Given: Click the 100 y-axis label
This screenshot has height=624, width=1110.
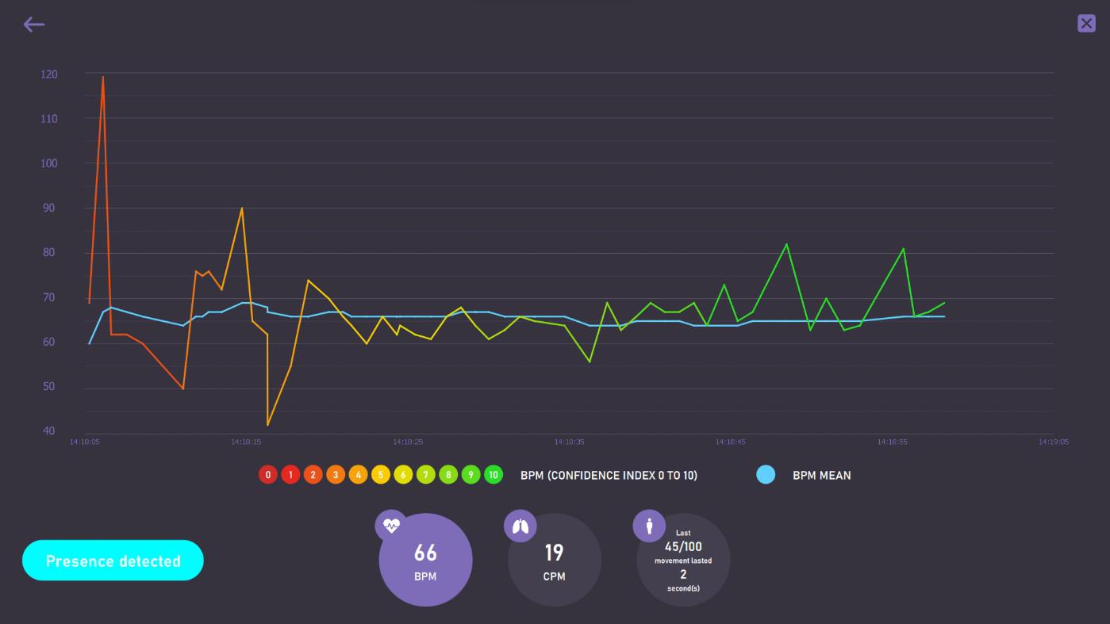Looking at the screenshot, I should pyautogui.click(x=49, y=163).
